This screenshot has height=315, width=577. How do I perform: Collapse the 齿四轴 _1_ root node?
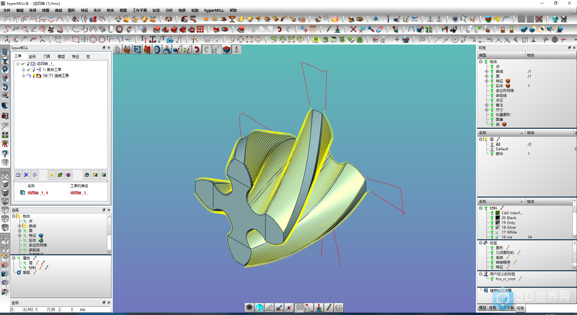pos(18,63)
